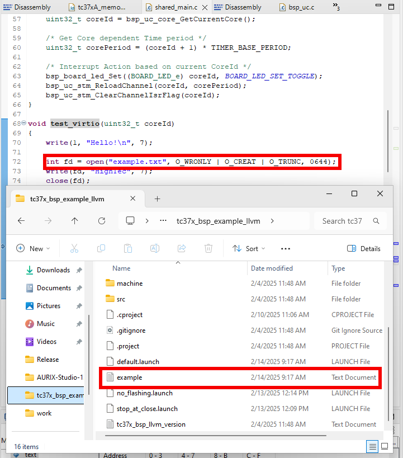Switch to large thumbnails view layout
Viewport: 403px width, 458px height.
pos(385,446)
